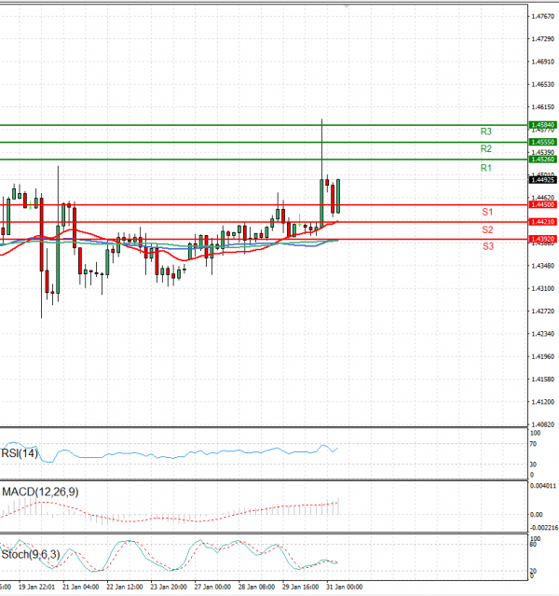Click the MACD scale value -0.002216
This screenshot has height=596, width=559.
coord(544,528)
